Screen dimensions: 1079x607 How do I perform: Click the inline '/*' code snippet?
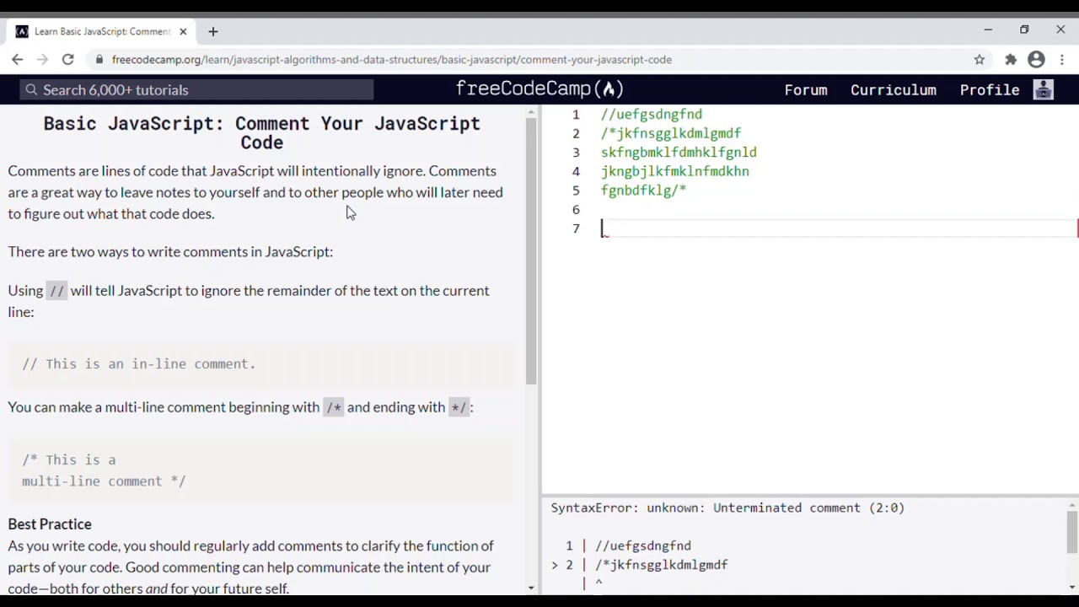(x=334, y=407)
